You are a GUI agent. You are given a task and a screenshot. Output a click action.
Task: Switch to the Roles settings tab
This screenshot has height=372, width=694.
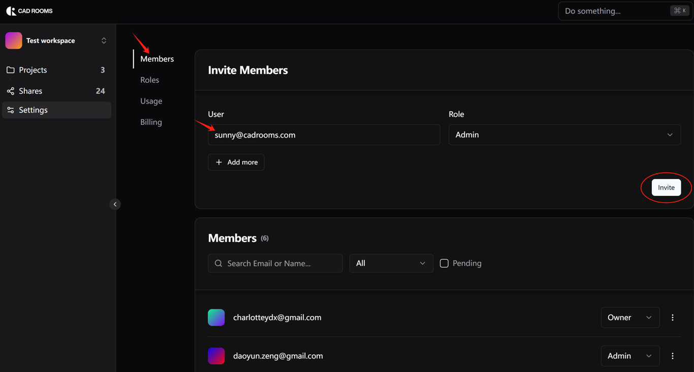tap(150, 80)
